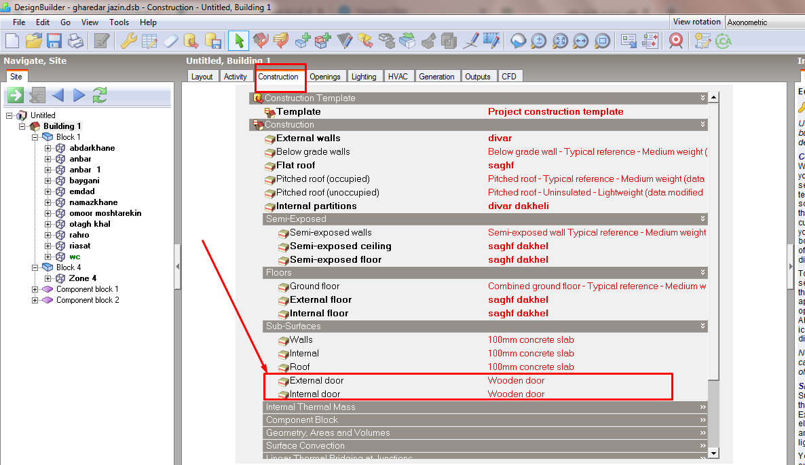This screenshot has height=465, width=805.
Task: Open program options with the wrench icon
Action: pos(128,41)
